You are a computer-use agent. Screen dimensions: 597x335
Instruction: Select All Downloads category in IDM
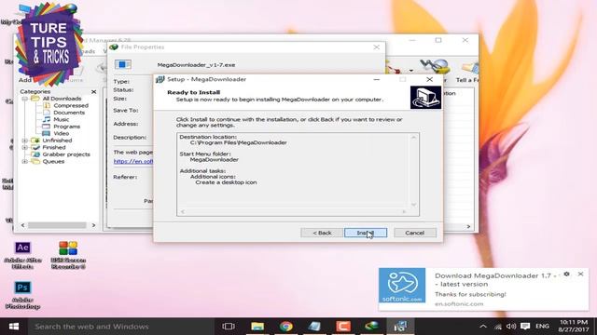[x=62, y=99]
